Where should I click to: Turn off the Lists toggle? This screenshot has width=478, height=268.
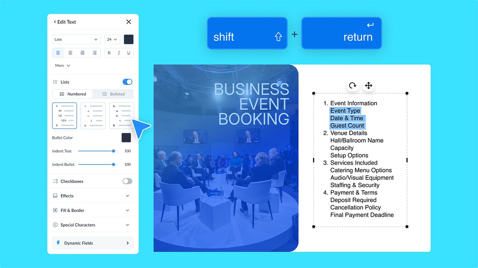pos(127,82)
